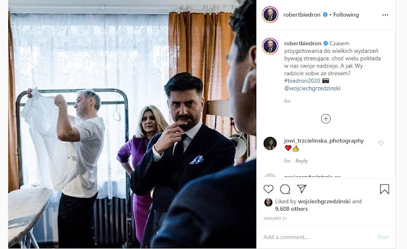Viewport: 407px width, 249px height.
Task: Open jowi_trzcielinska_photography profile username
Action: pos(324,141)
